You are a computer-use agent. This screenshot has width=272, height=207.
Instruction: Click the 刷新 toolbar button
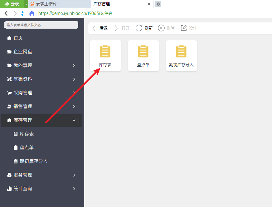(144, 28)
